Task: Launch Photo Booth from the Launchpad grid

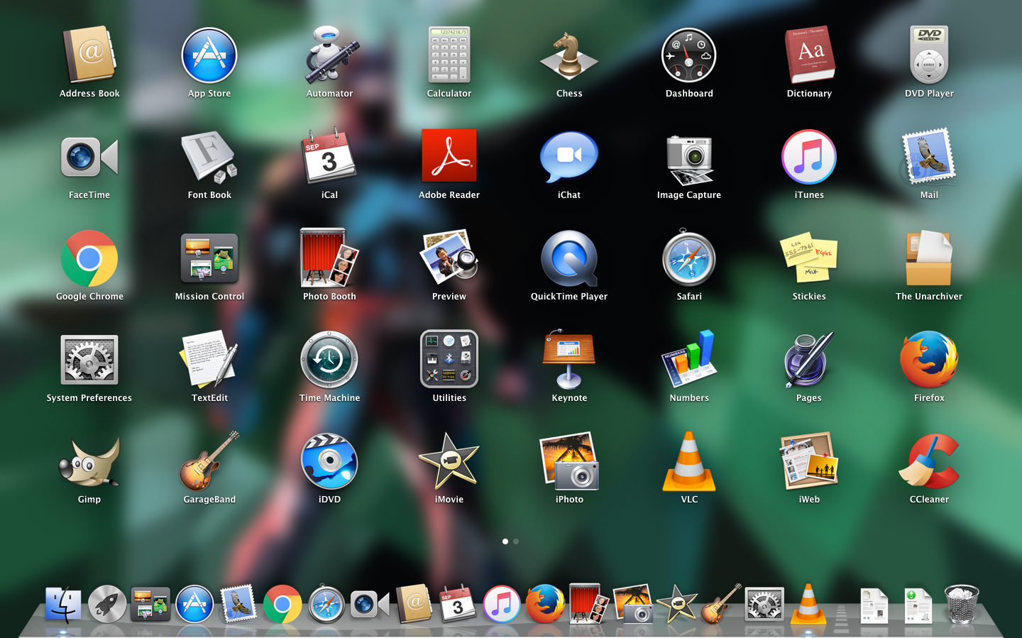Action: pyautogui.click(x=329, y=257)
